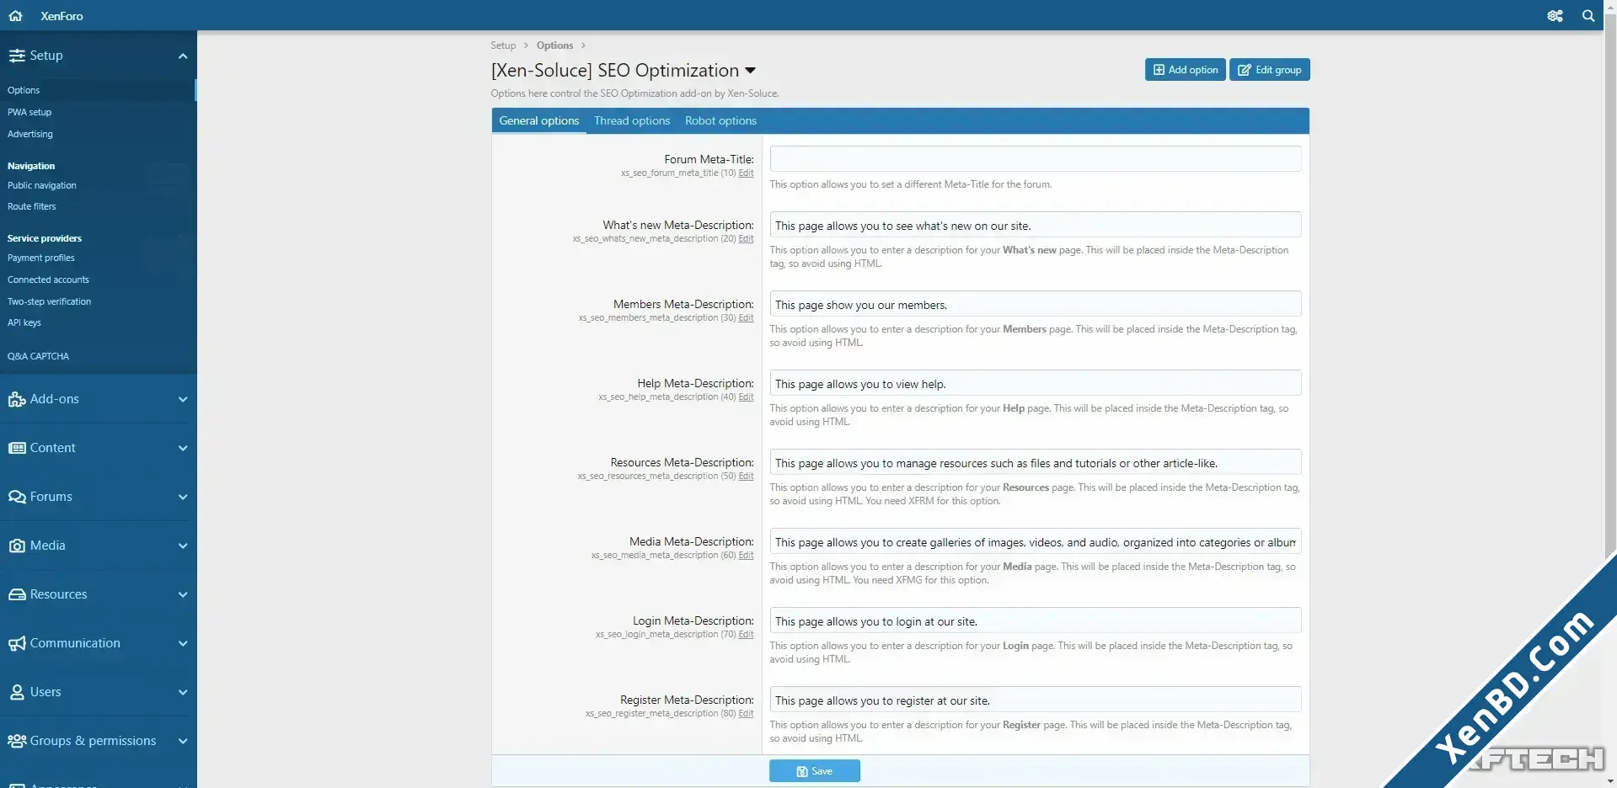Expand the Groups & permissions chevron
1617x788 pixels.
[183, 741]
